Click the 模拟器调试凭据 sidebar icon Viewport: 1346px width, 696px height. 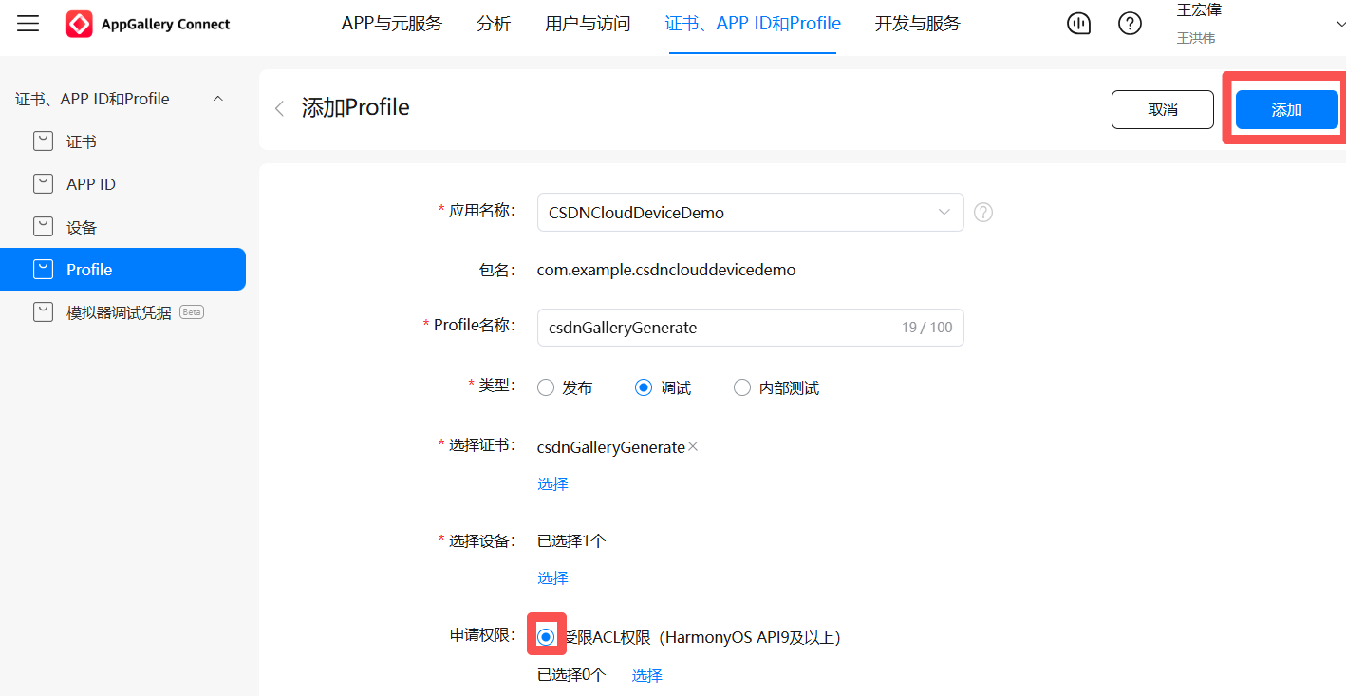pyautogui.click(x=43, y=312)
